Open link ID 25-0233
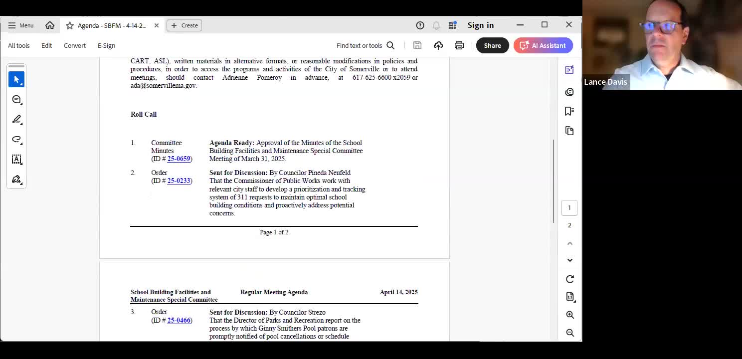Image resolution: width=742 pixels, height=359 pixels. (x=179, y=180)
